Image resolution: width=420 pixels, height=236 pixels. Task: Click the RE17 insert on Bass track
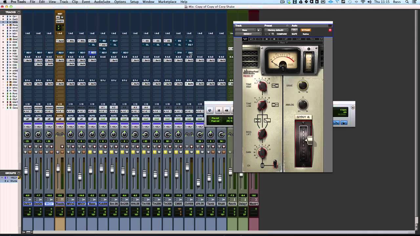(x=93, y=53)
